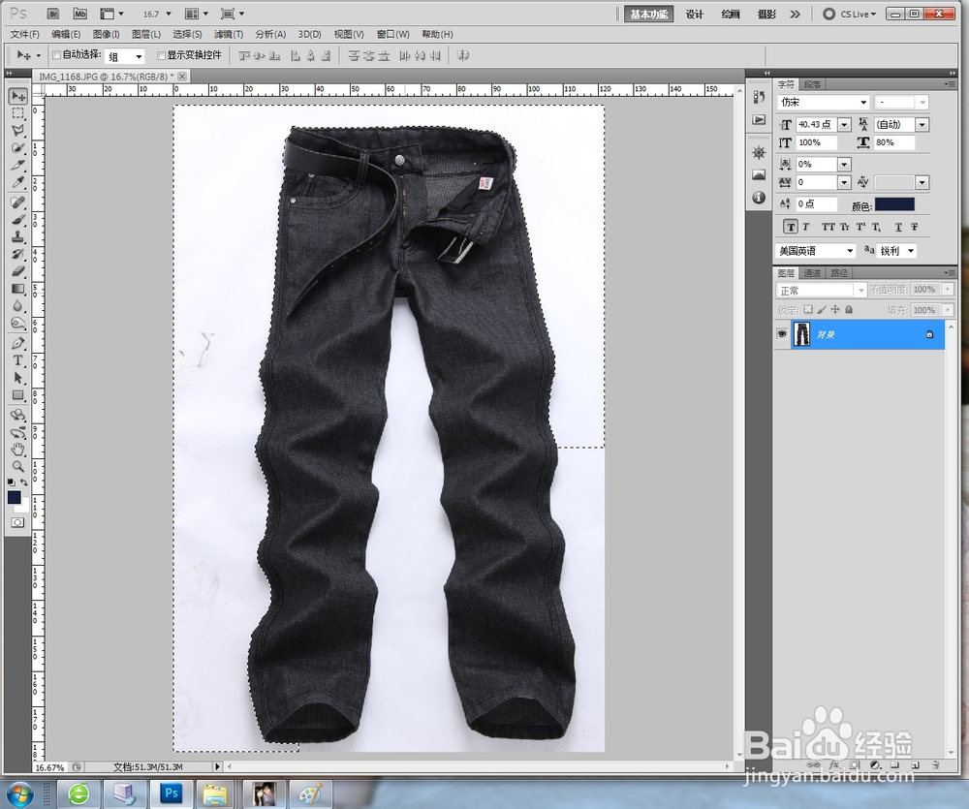Select the 设计 workspace button
This screenshot has width=969, height=809.
point(695,15)
